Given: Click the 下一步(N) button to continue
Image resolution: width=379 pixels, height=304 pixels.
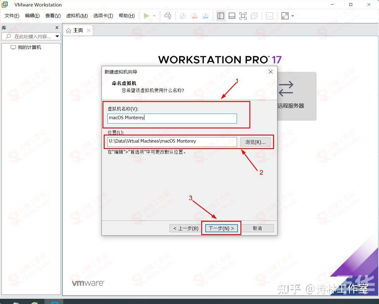Looking at the screenshot, I should [x=221, y=228].
